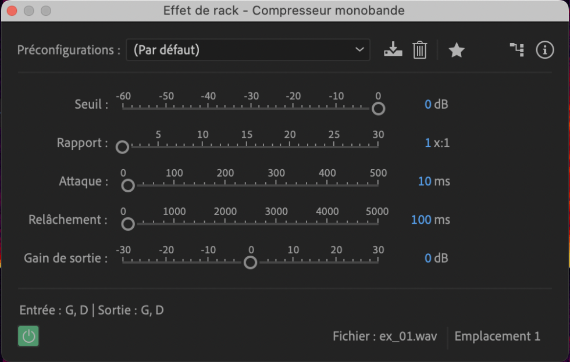
Task: Edit the Relâchement 100 ms value
Action: pyautogui.click(x=421, y=220)
